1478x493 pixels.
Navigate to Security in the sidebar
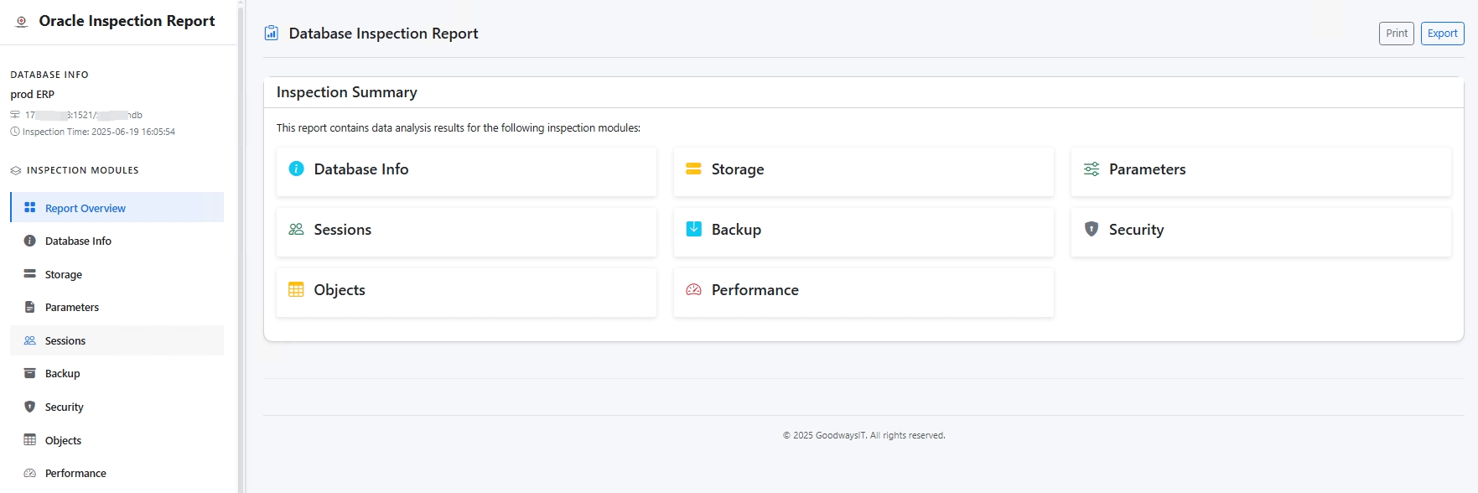(117, 407)
